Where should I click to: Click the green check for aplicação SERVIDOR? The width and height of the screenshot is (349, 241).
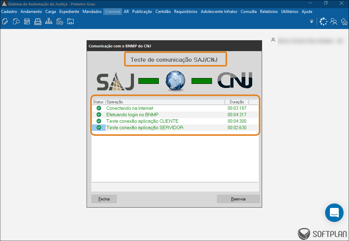tap(99, 127)
